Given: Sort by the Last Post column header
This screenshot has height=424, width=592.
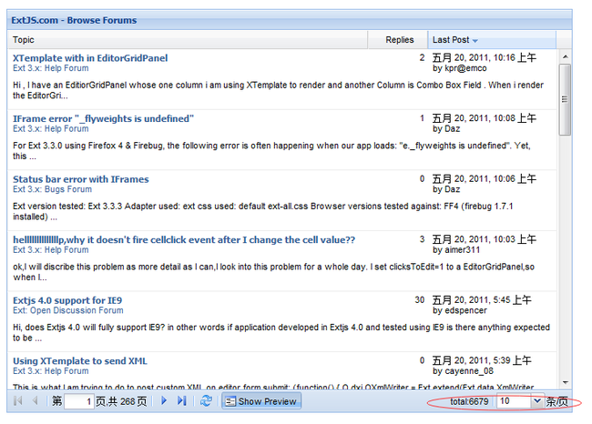Looking at the screenshot, I should [492, 40].
